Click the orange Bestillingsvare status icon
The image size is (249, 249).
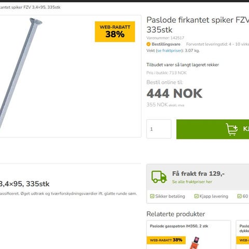coord(148,44)
